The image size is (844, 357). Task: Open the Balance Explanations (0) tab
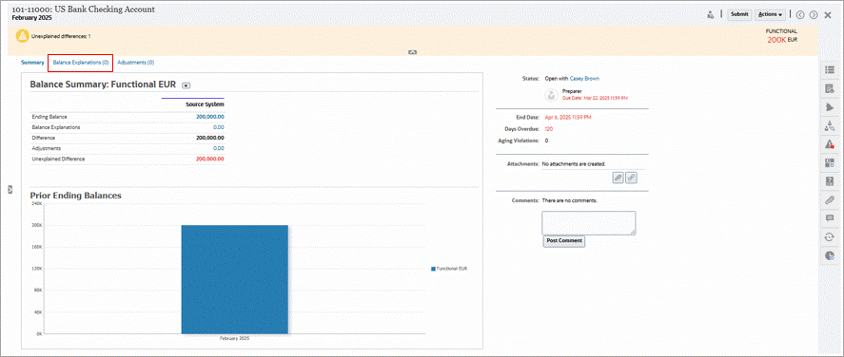[x=81, y=63]
